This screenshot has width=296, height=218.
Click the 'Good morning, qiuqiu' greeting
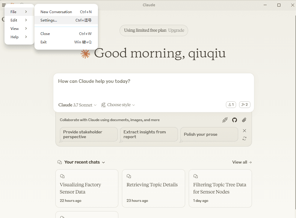160,53
